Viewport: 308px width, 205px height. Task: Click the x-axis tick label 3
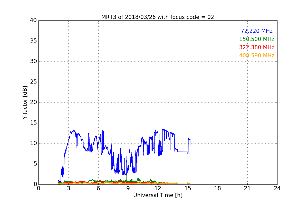(x=68, y=188)
